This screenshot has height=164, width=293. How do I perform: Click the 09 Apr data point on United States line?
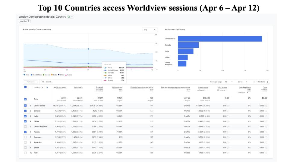pos(88,63)
